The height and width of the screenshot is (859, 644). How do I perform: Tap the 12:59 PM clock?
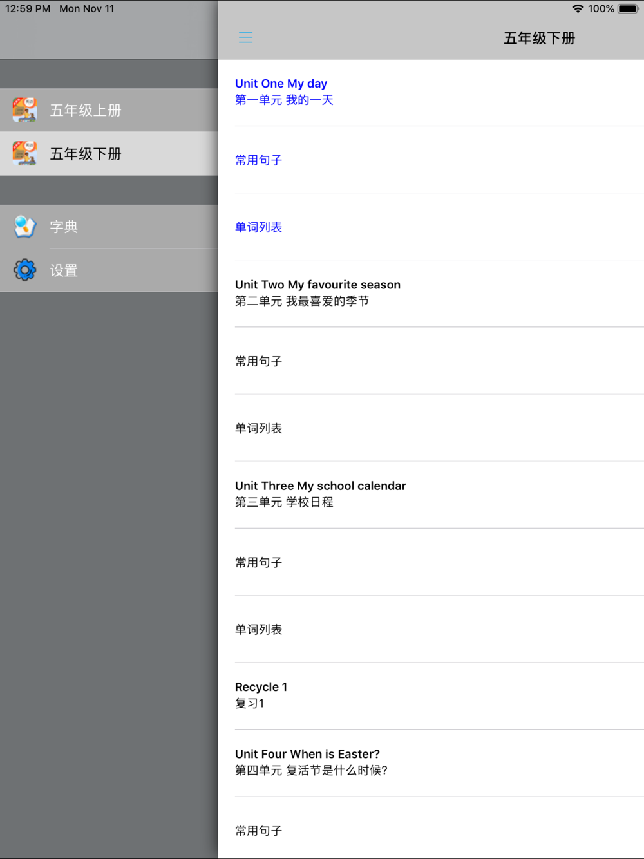pyautogui.click(x=28, y=9)
